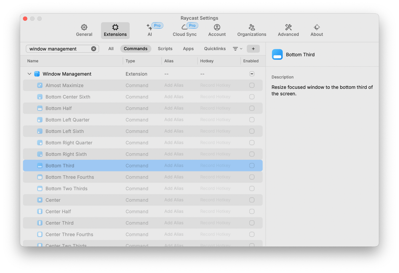Open the filter options dropdown
The height and width of the screenshot is (273, 399).
[x=237, y=49]
